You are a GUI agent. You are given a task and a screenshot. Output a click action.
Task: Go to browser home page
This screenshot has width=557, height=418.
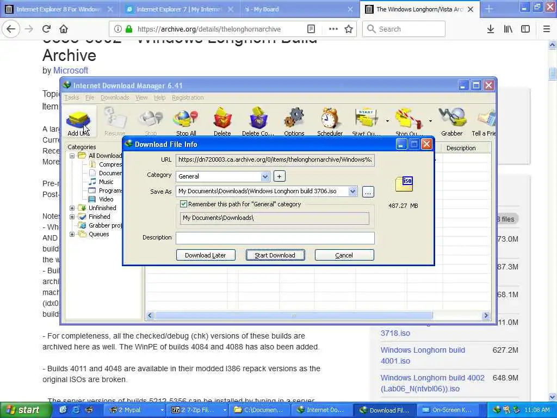[63, 29]
